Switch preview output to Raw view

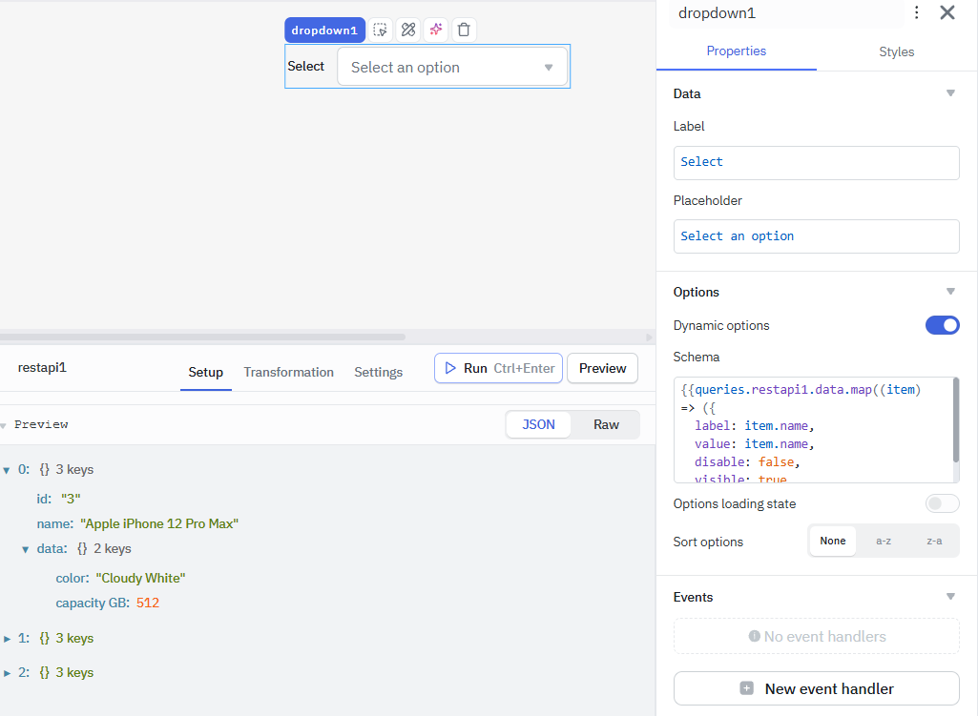pos(606,424)
